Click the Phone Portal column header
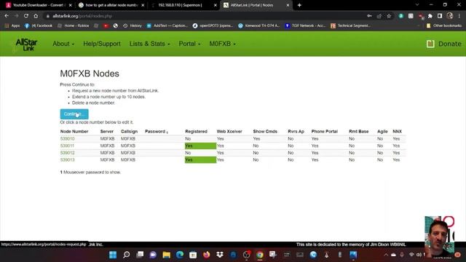Screen dimensions: 466x262 (x=325, y=131)
